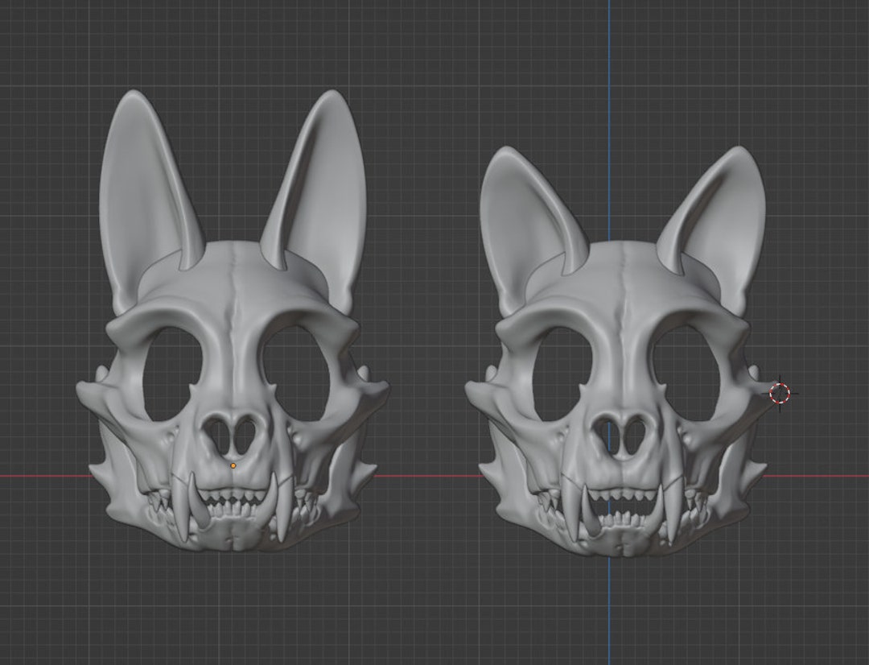
Task: Click the blue Z axis grid line
Action: 609,64
